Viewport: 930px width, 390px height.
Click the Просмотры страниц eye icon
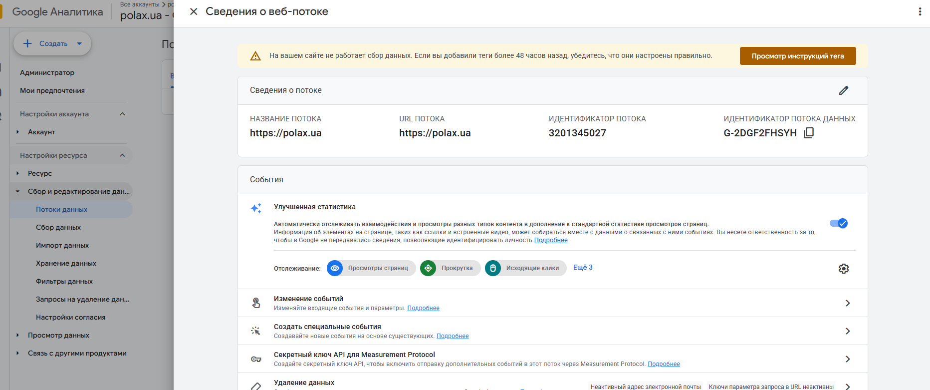335,268
